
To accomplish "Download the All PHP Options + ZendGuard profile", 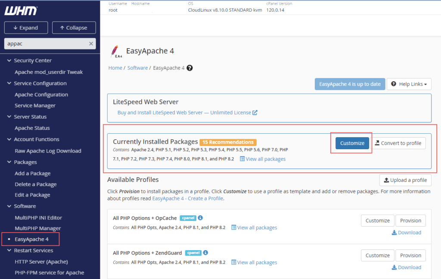I will pyautogui.click(x=407, y=267).
